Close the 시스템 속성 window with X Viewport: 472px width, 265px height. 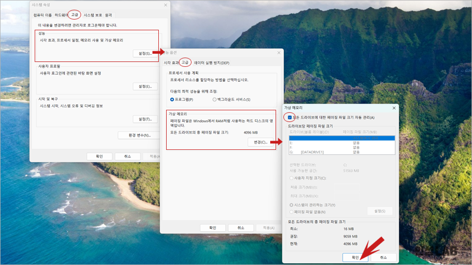tap(166, 5)
